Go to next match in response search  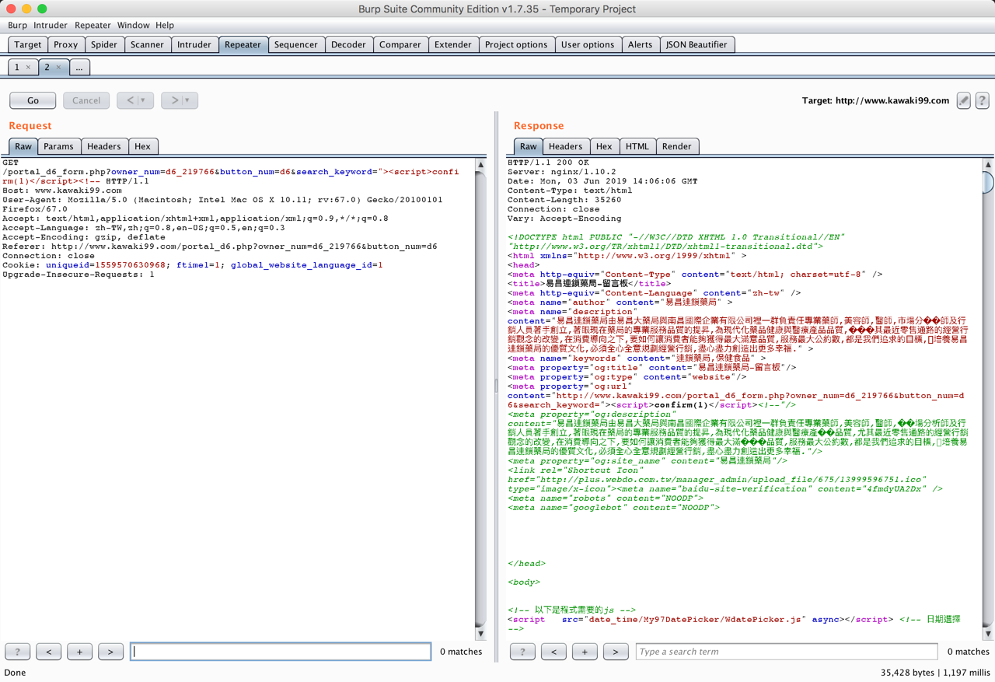tap(616, 652)
